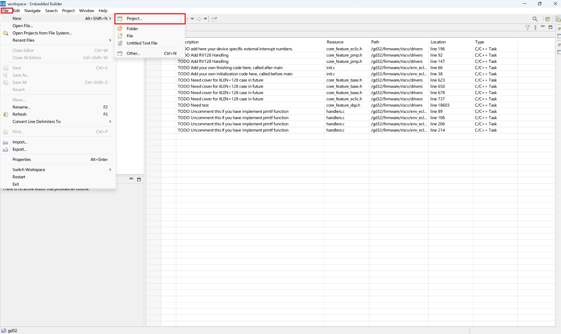Click the pin editor icon in toolbar
561x334 pixels.
214,19
